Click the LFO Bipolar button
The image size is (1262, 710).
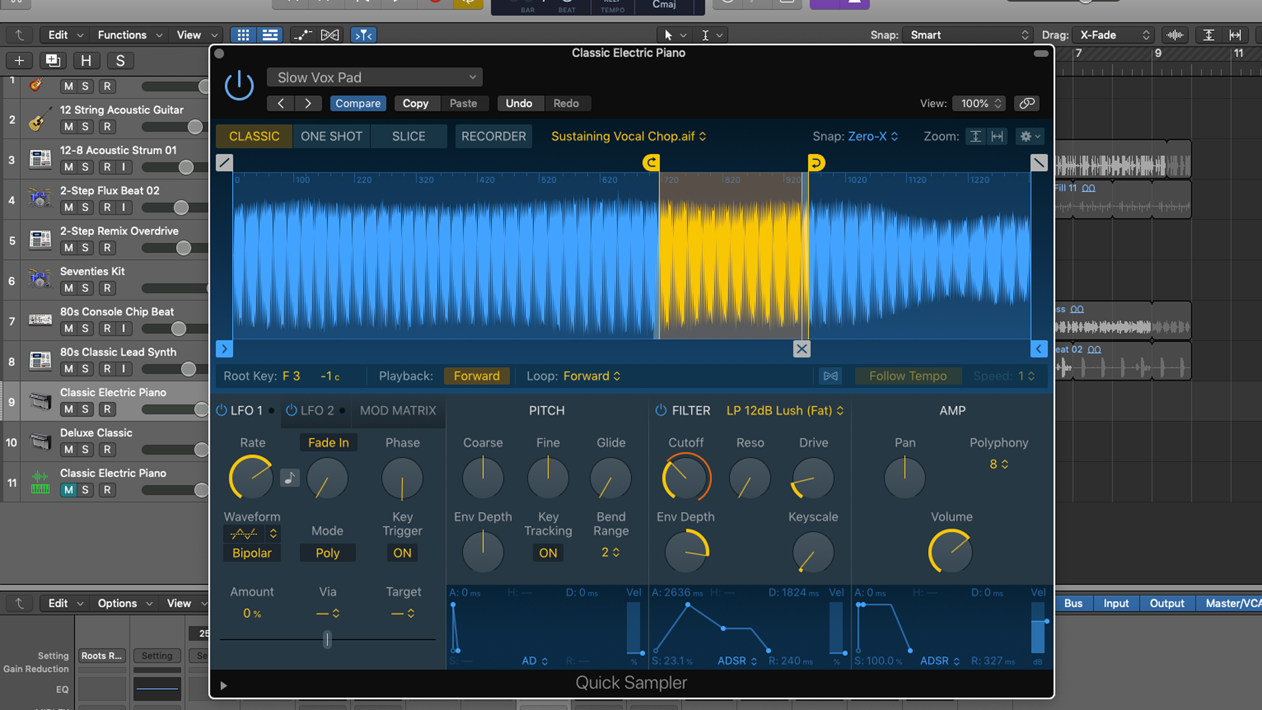252,553
